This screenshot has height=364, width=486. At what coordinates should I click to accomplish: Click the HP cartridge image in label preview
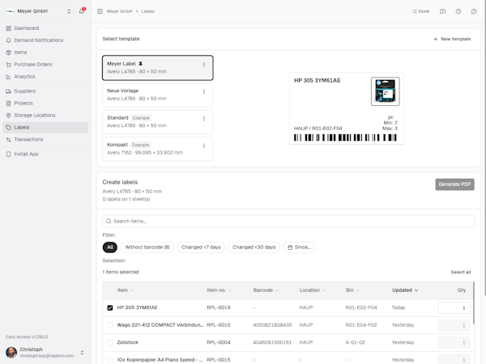coord(386,91)
